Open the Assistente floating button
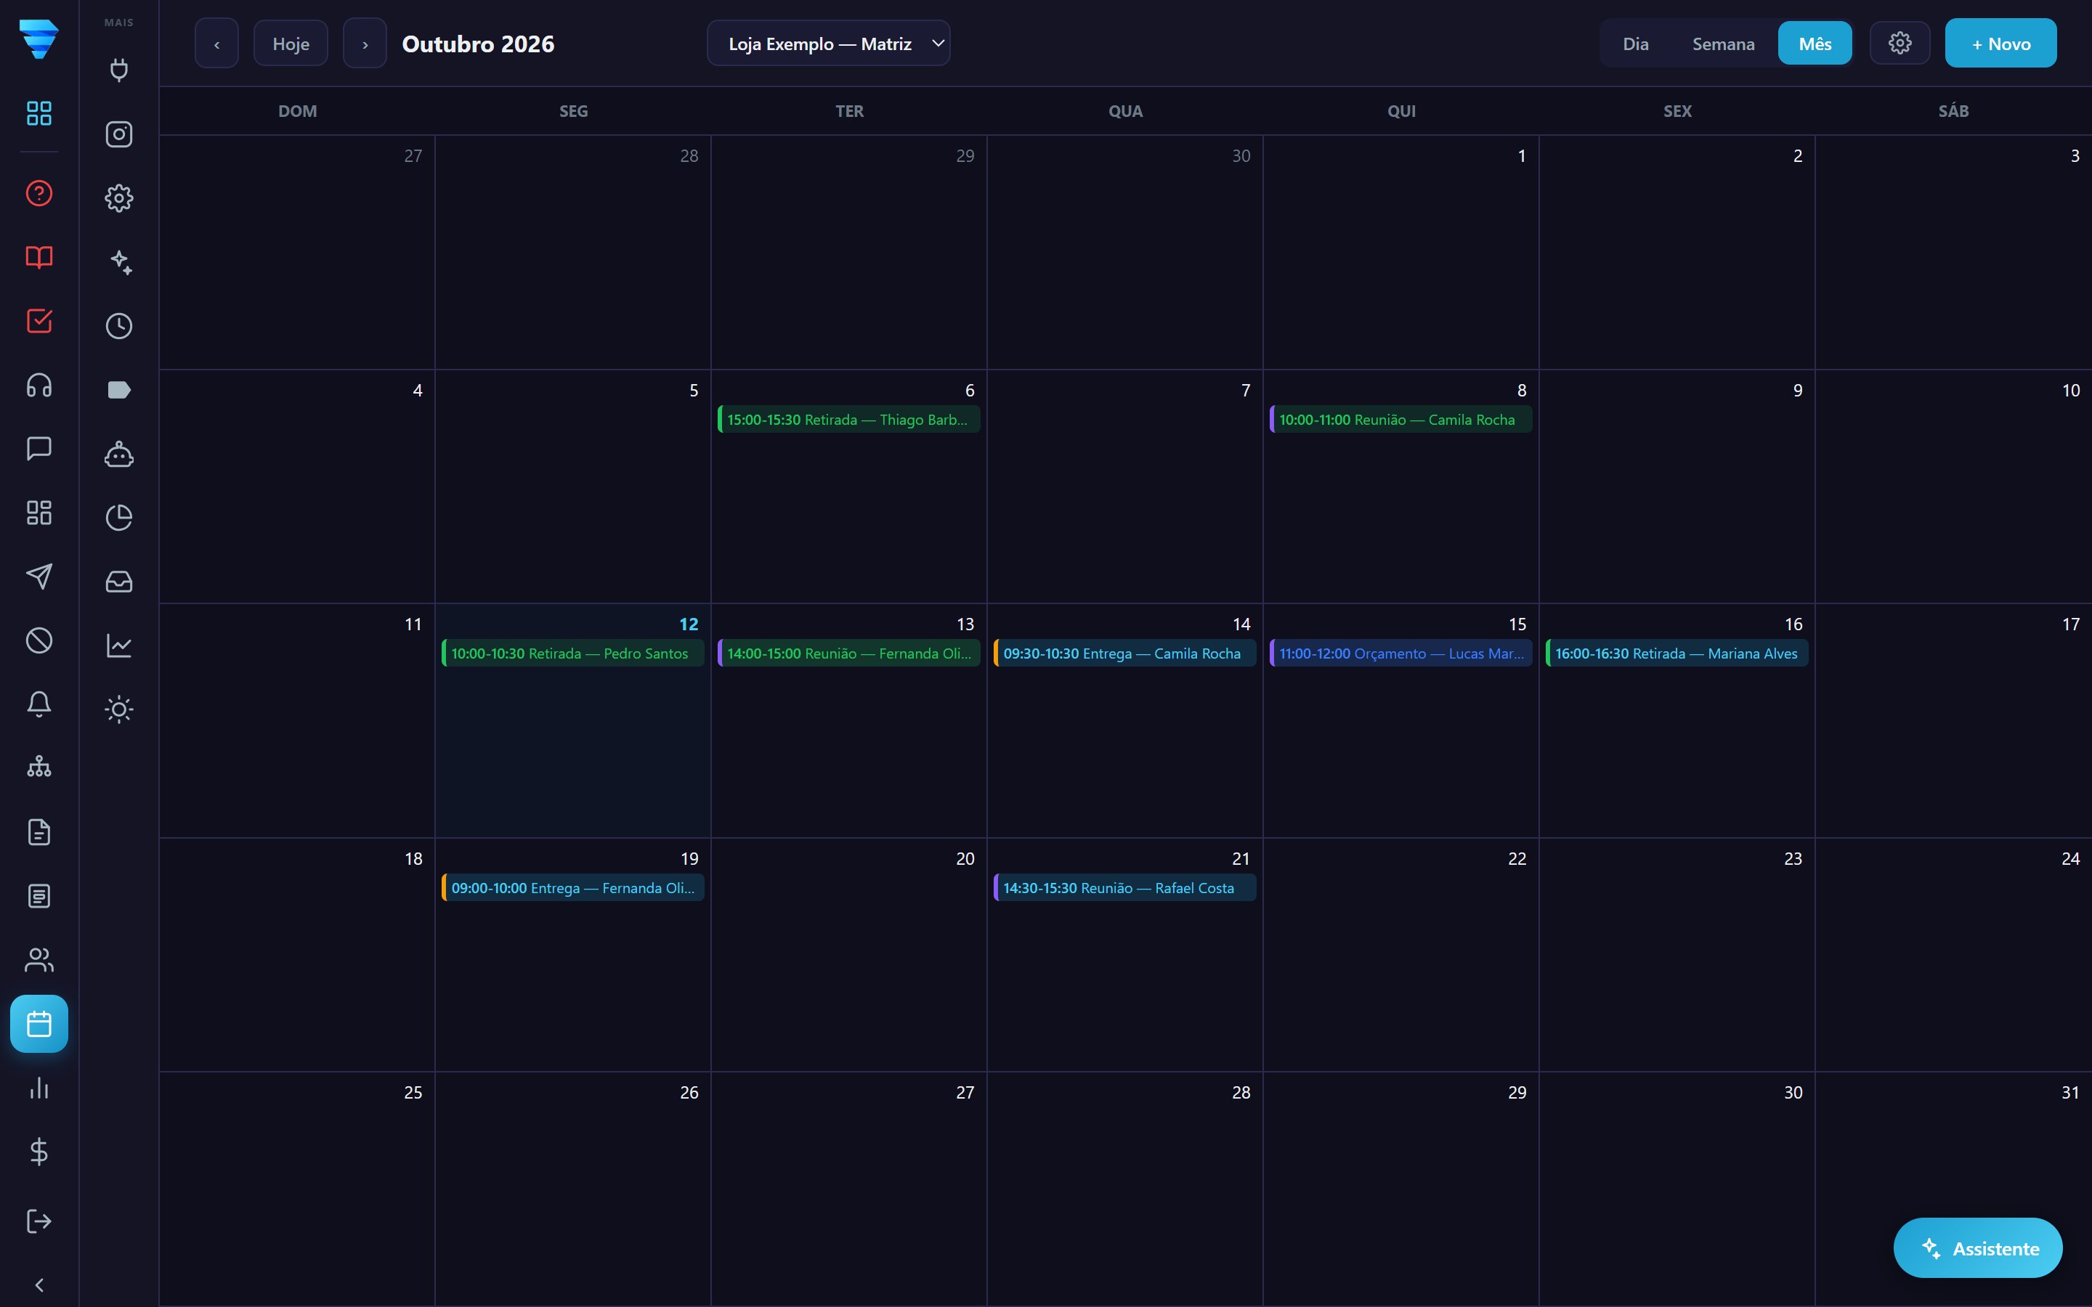2092x1307 pixels. point(1978,1248)
